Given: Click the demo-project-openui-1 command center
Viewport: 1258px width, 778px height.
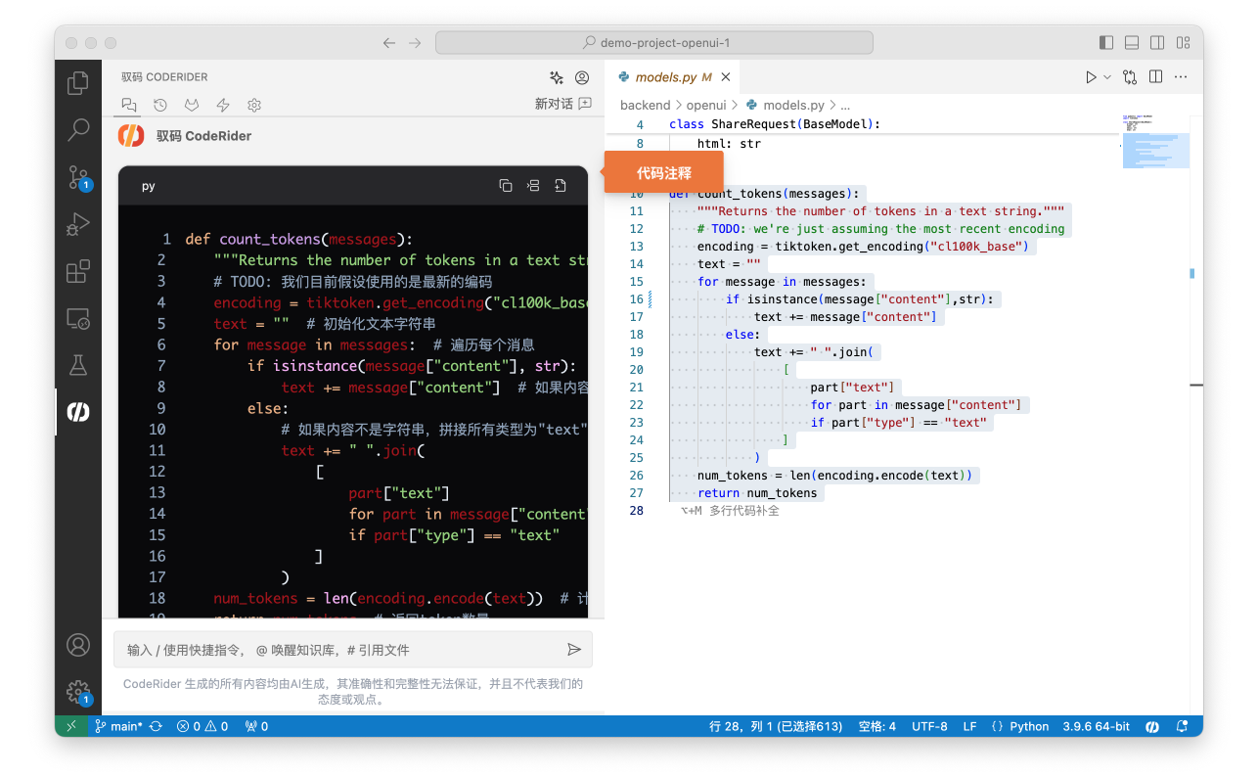Looking at the screenshot, I should tap(654, 43).
